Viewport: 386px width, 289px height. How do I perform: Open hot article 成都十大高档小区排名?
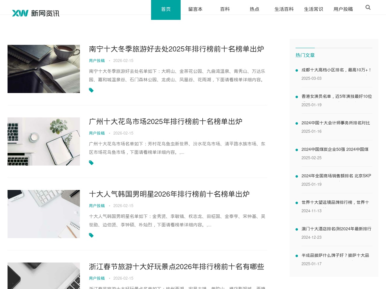[337, 70]
